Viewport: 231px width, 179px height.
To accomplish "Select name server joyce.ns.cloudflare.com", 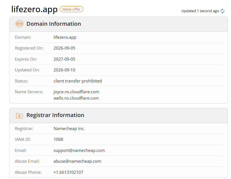I will [x=76, y=92].
